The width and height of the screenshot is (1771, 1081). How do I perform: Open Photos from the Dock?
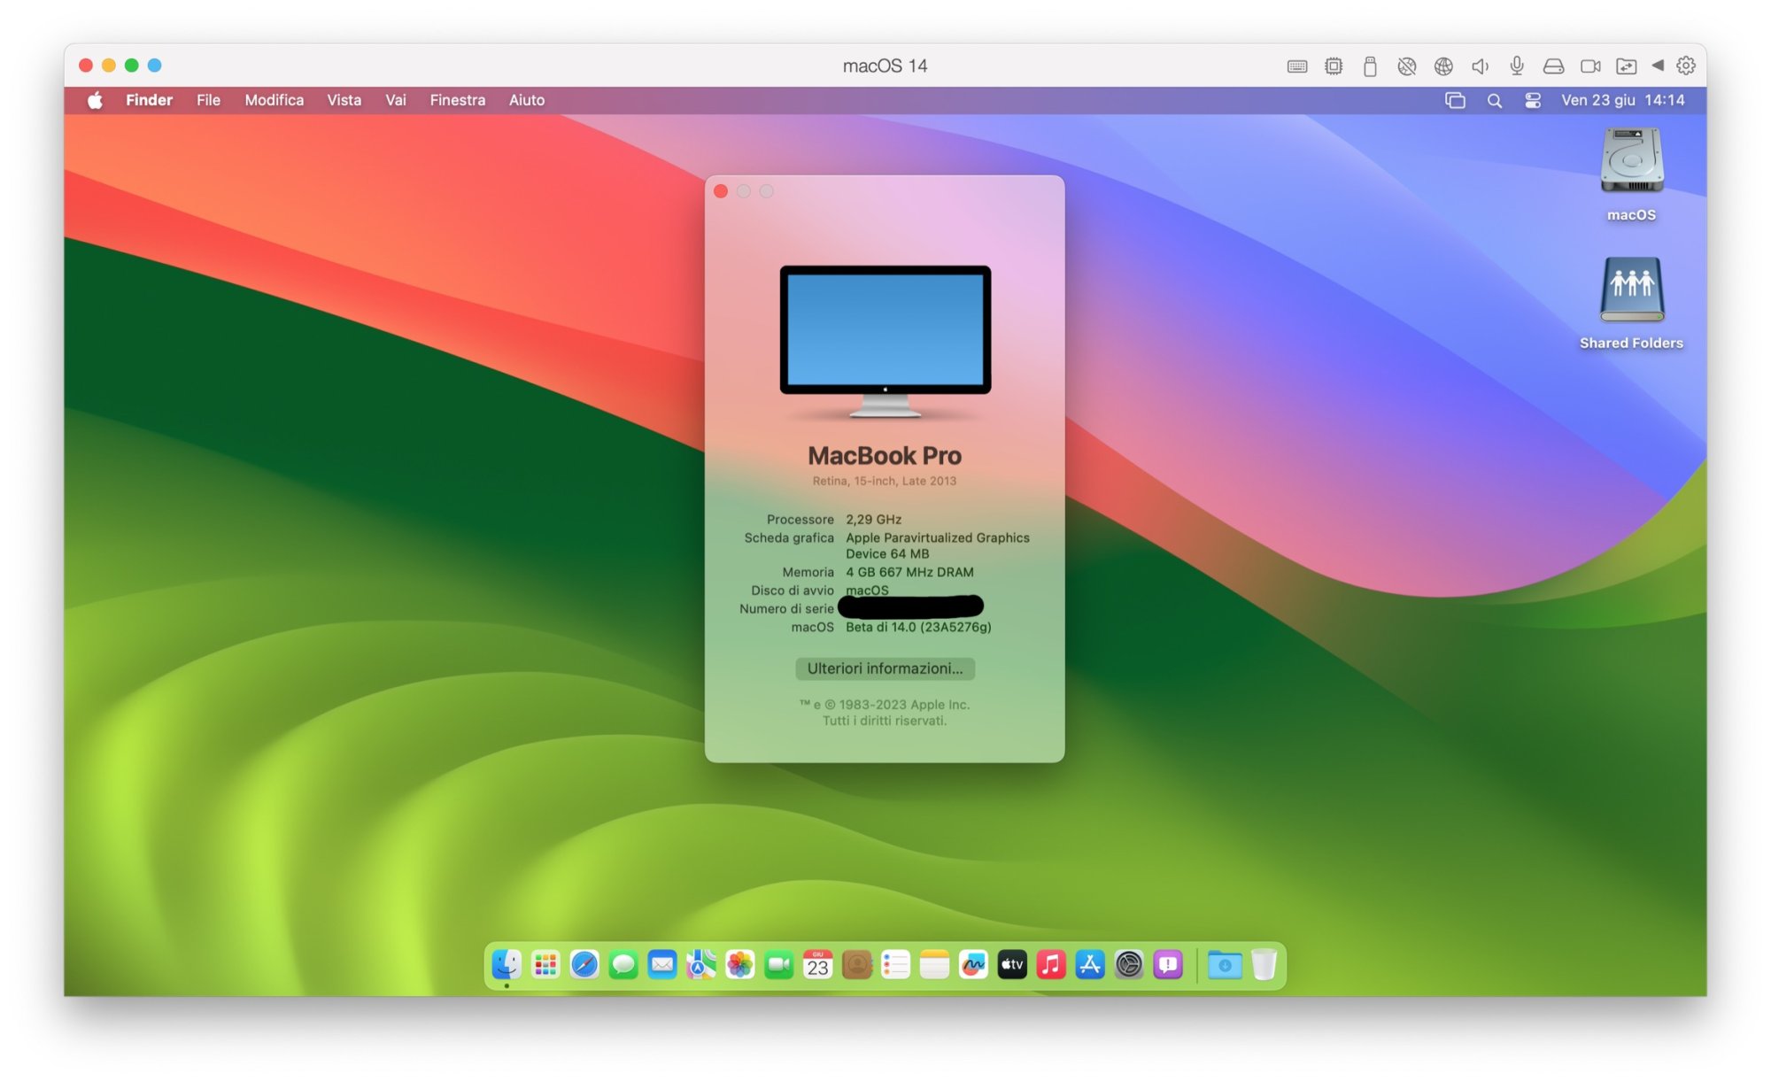(740, 964)
